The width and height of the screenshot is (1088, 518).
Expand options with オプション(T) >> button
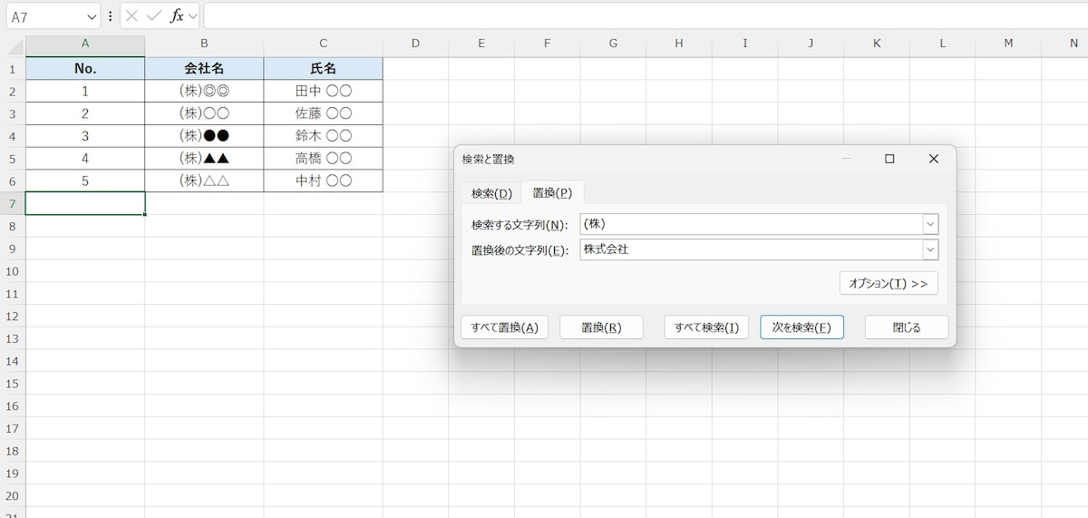point(889,283)
